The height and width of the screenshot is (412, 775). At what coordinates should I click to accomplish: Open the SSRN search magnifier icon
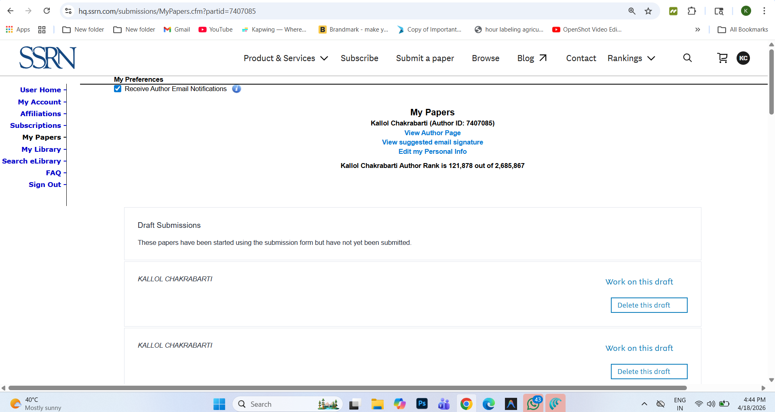pyautogui.click(x=687, y=58)
